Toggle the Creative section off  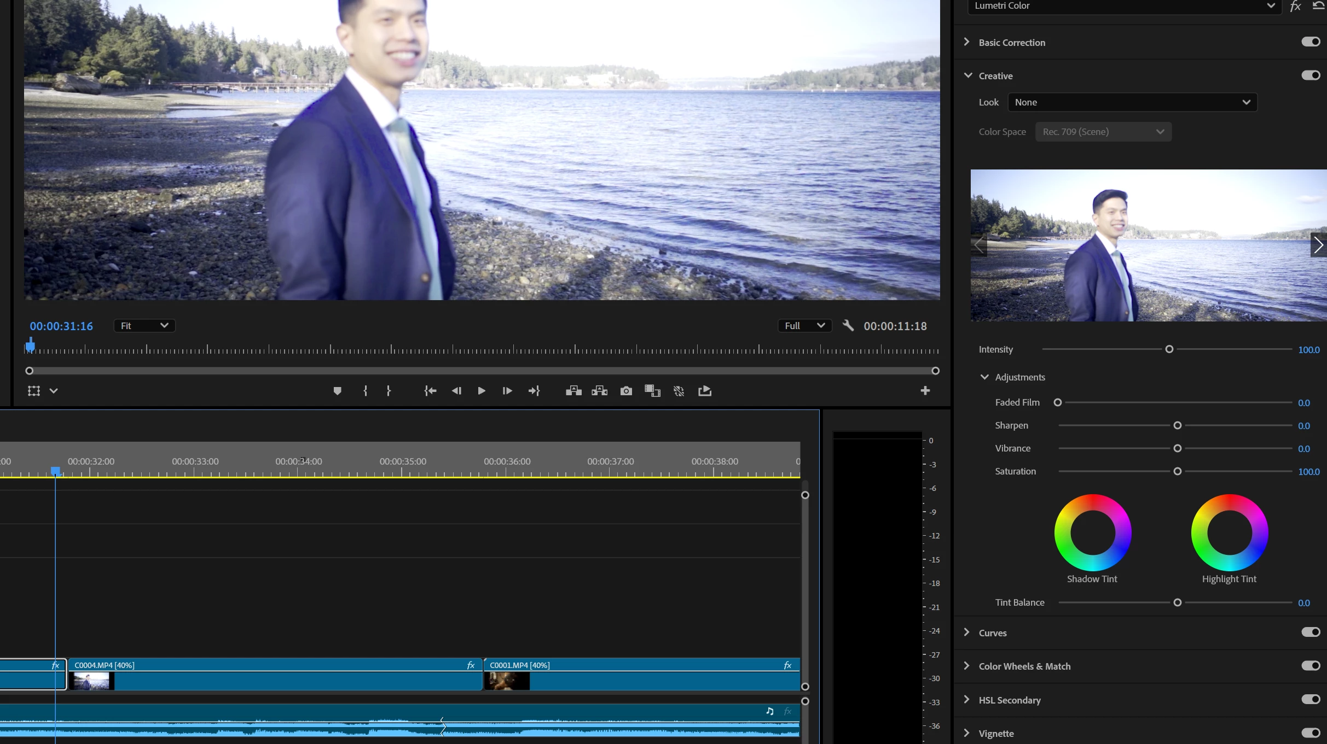coord(1311,75)
